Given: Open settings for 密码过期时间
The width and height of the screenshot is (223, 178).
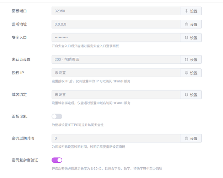Looking at the screenshot, I should (191, 138).
